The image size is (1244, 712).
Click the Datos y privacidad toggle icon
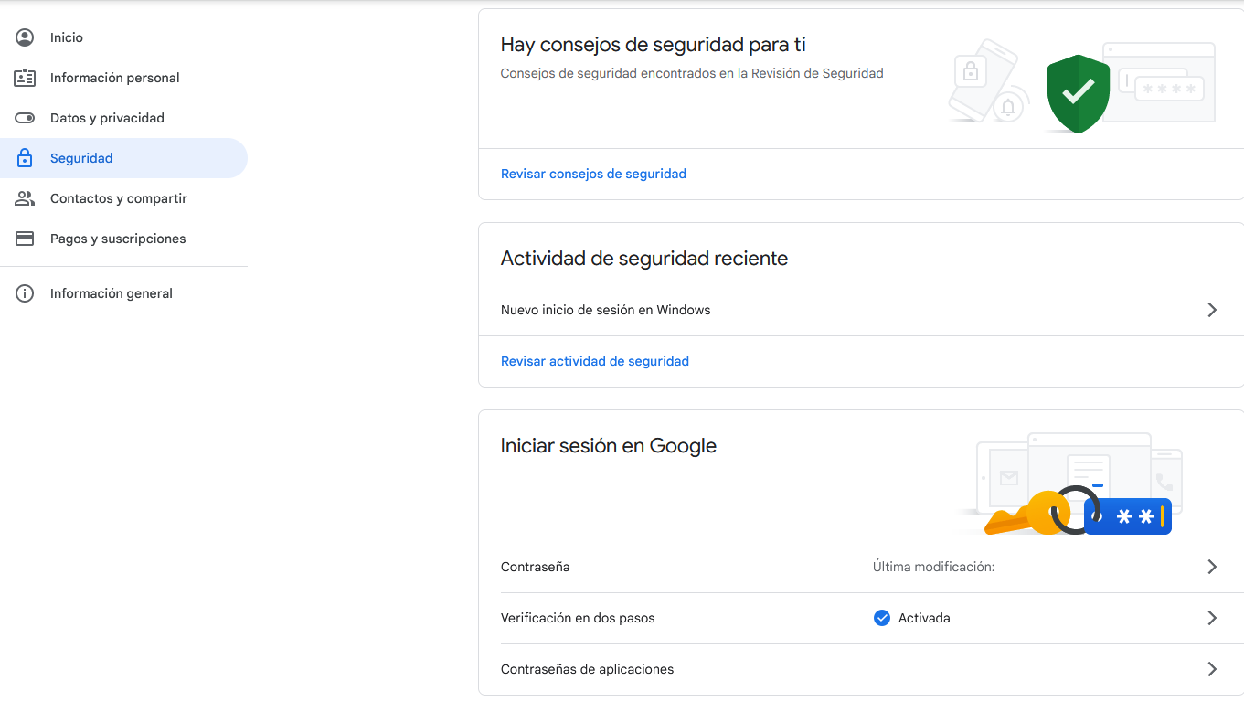pyautogui.click(x=25, y=118)
